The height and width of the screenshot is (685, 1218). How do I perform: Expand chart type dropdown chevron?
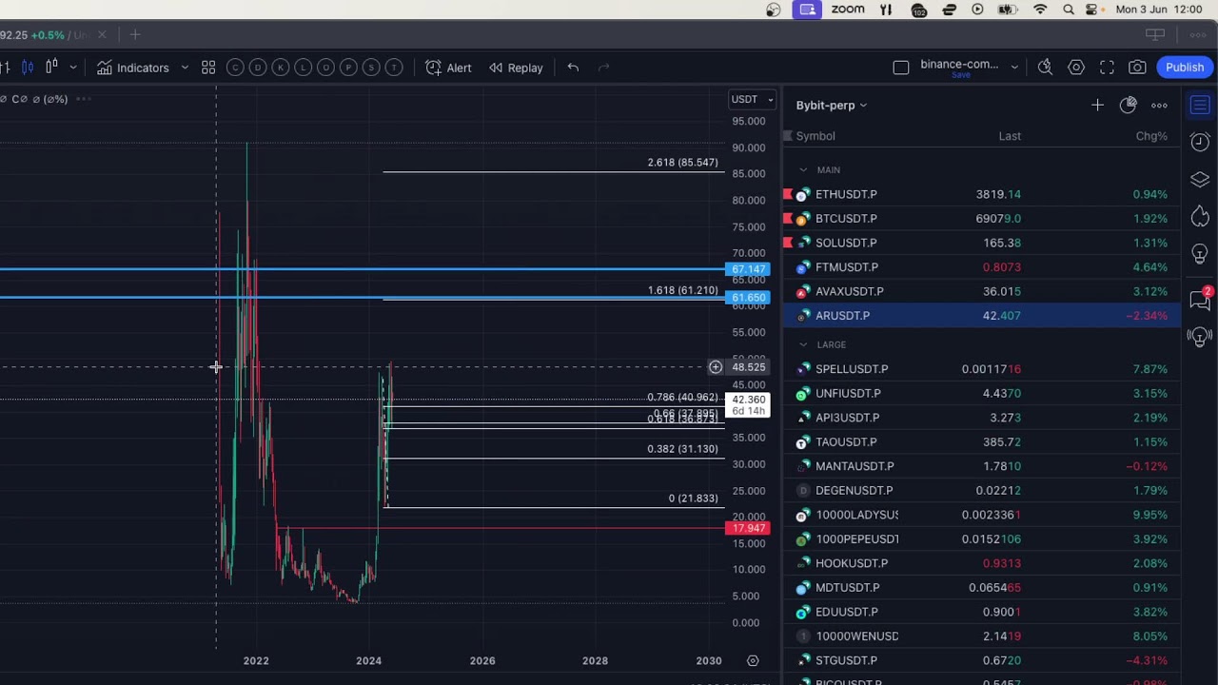(72, 68)
